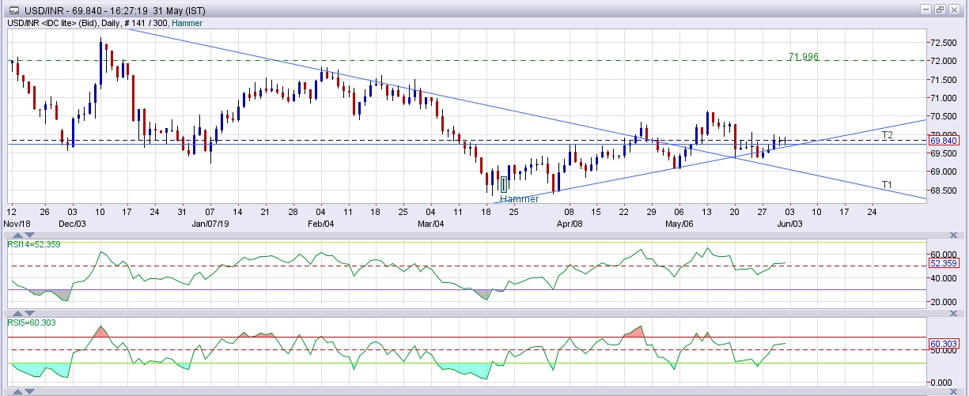This screenshot has width=969, height=396.
Task: Click the red 60.303 RSI value tag
Action: 945,344
